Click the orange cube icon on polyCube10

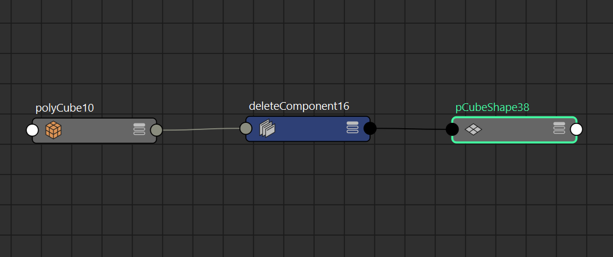click(x=53, y=129)
